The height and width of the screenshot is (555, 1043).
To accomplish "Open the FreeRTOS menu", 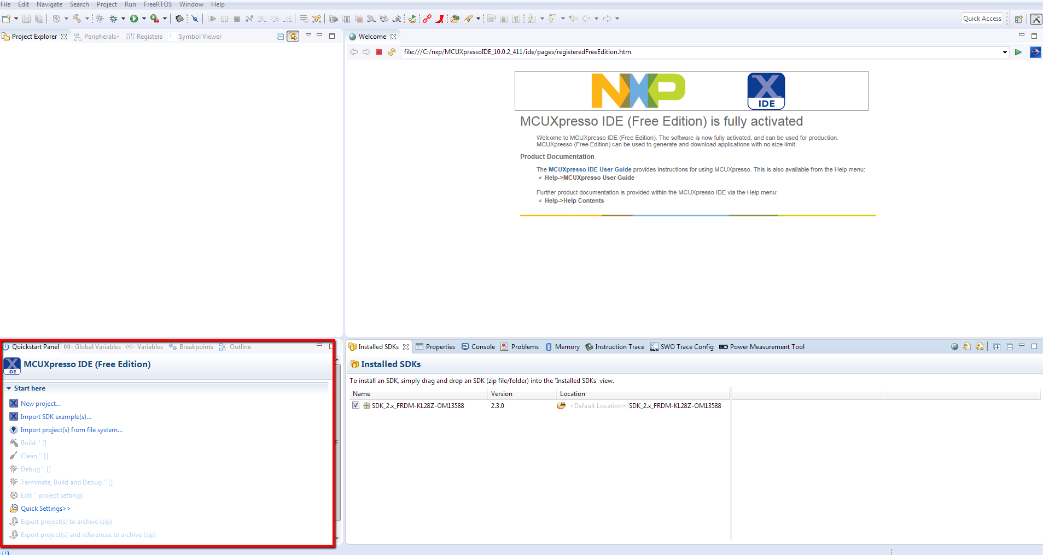I will (158, 4).
